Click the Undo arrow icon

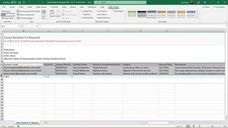[24, 2]
